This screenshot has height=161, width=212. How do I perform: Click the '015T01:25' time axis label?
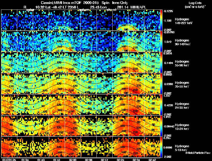[9, 160]
